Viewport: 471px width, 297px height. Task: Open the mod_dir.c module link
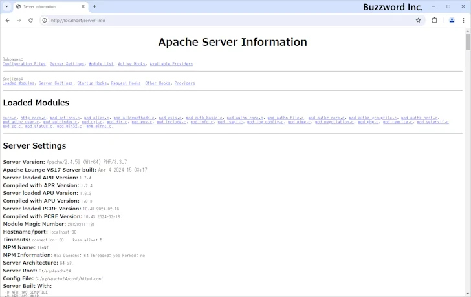[117, 122]
